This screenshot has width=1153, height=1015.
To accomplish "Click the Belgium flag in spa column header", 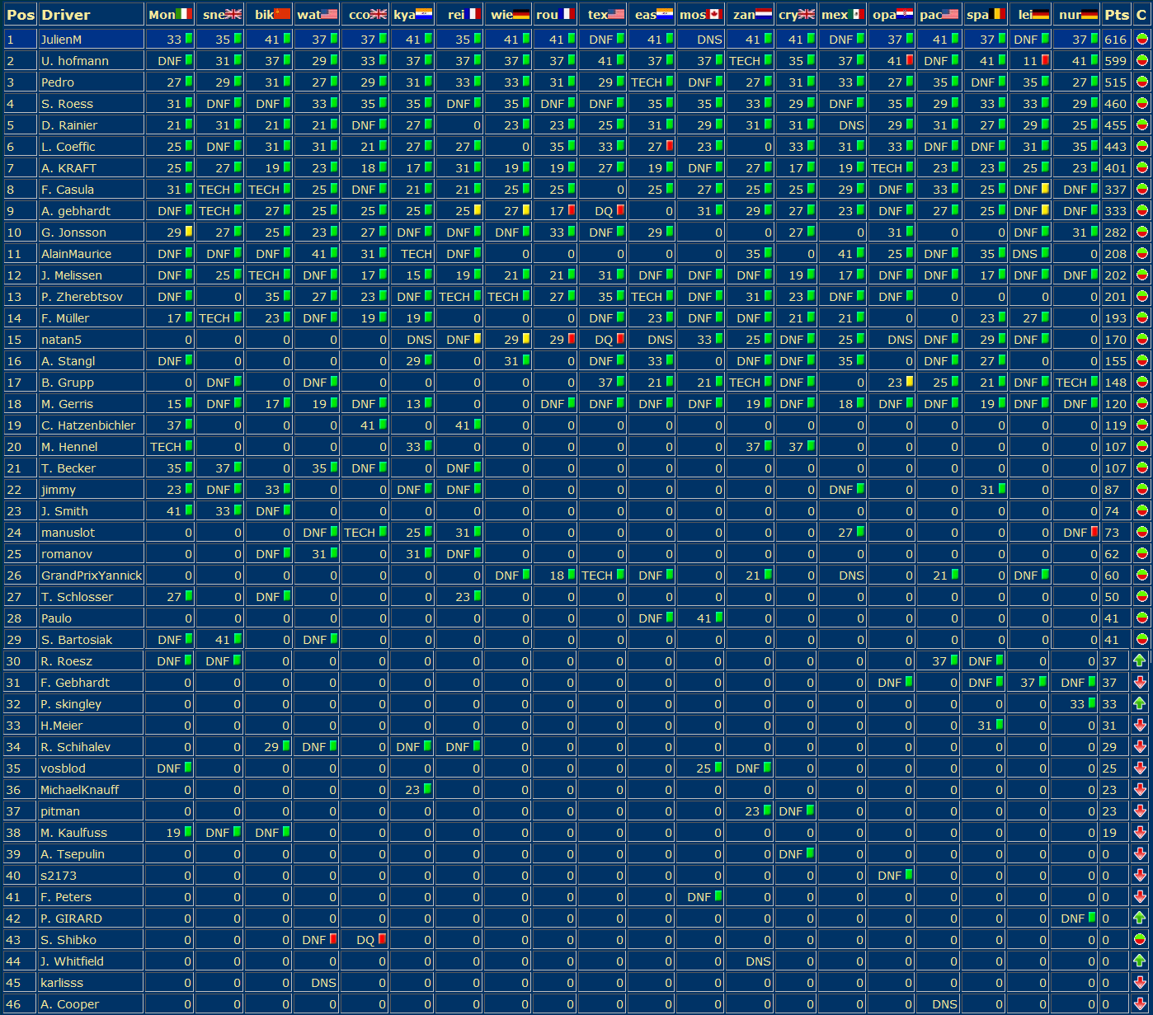I will 999,14.
